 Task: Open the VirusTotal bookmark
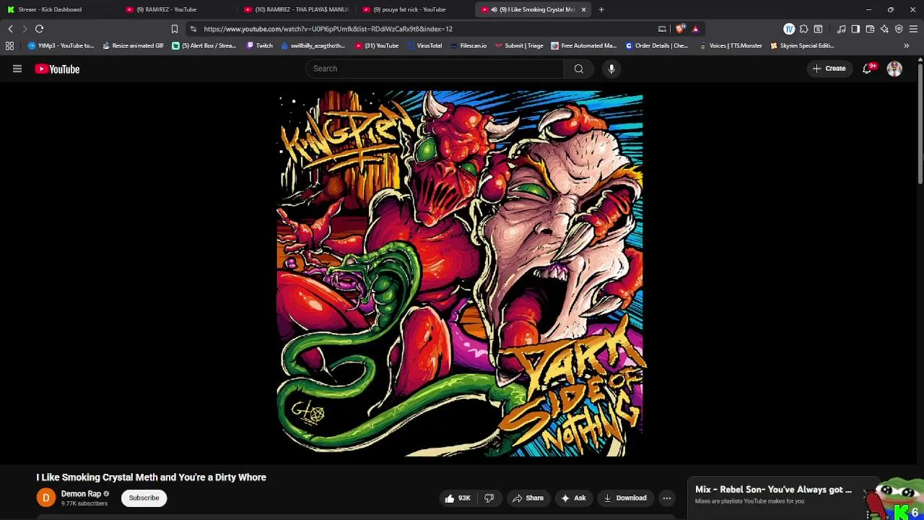click(x=424, y=45)
